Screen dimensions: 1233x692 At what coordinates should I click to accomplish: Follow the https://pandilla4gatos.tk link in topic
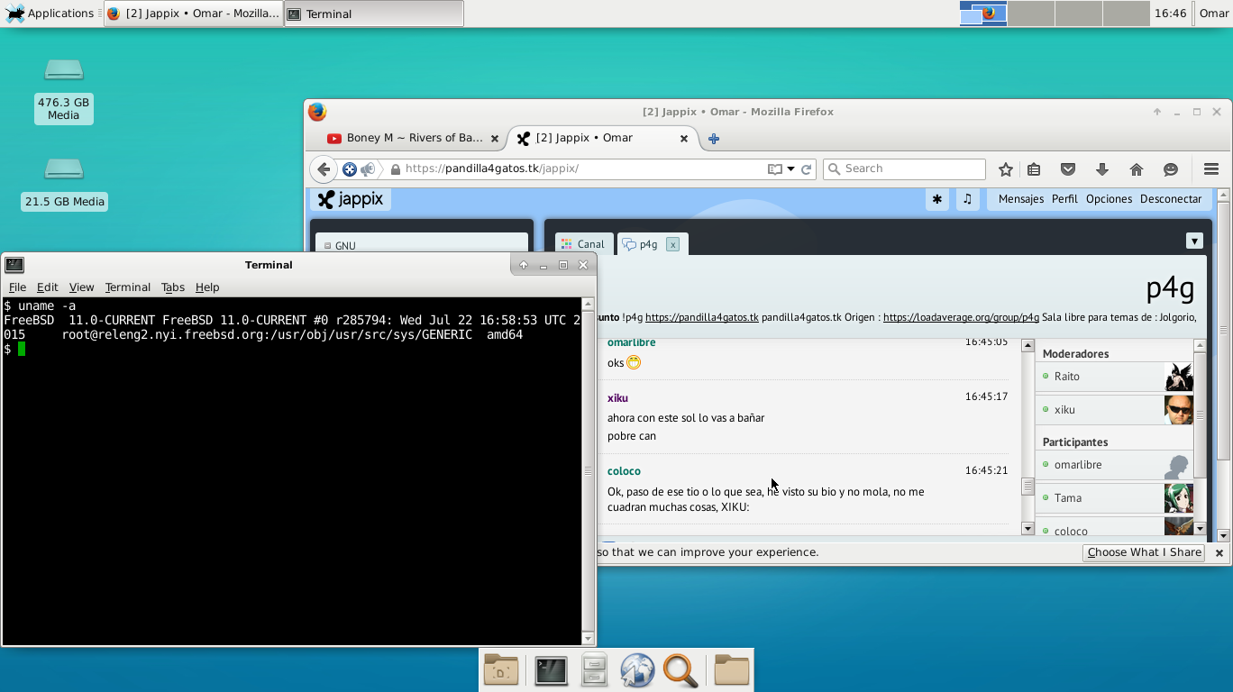(x=702, y=317)
